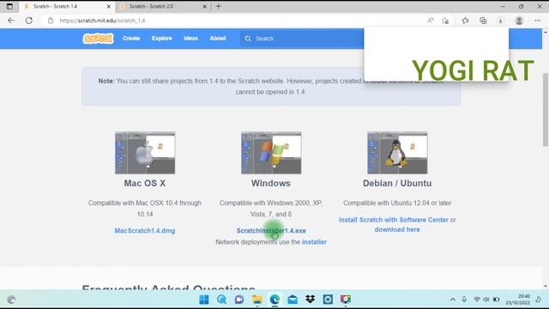Click the Mac OS X thumbnail image

coord(145,153)
